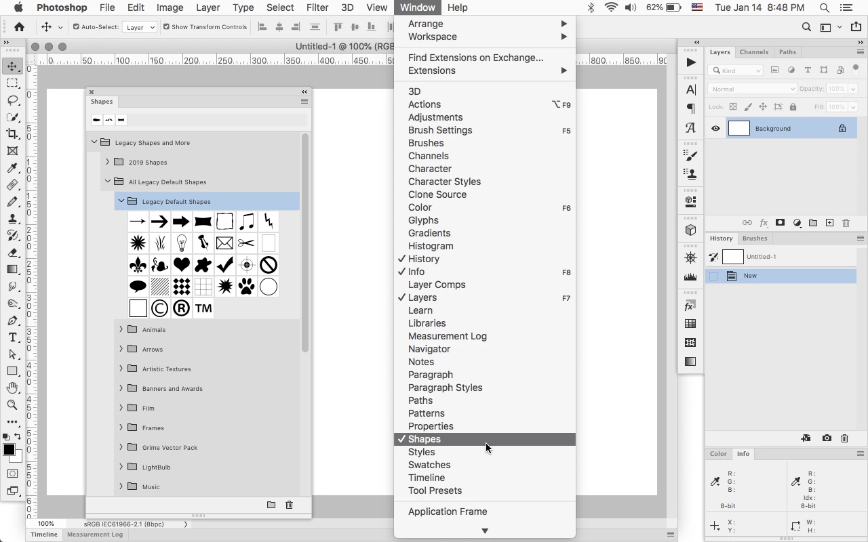Select the Move tool in toolbar
This screenshot has height=542, width=868.
coord(12,66)
